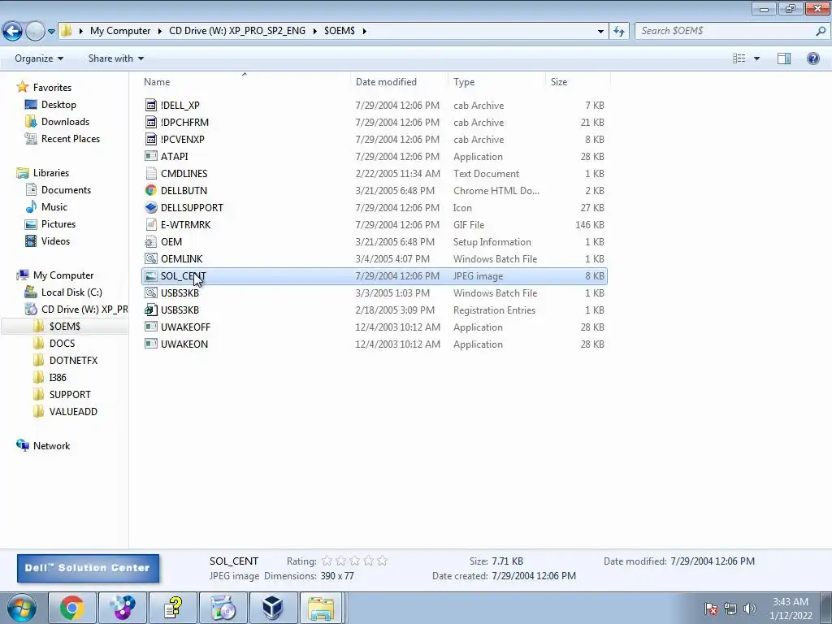Select the !DPCHFRM cab archive icon
Image resolution: width=832 pixels, height=624 pixels.
click(x=151, y=122)
